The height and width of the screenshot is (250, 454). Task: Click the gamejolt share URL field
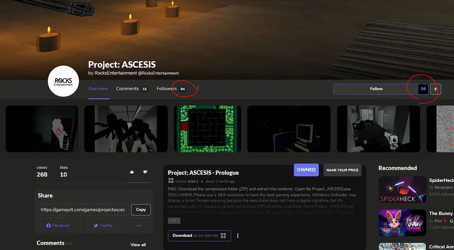pyautogui.click(x=83, y=210)
